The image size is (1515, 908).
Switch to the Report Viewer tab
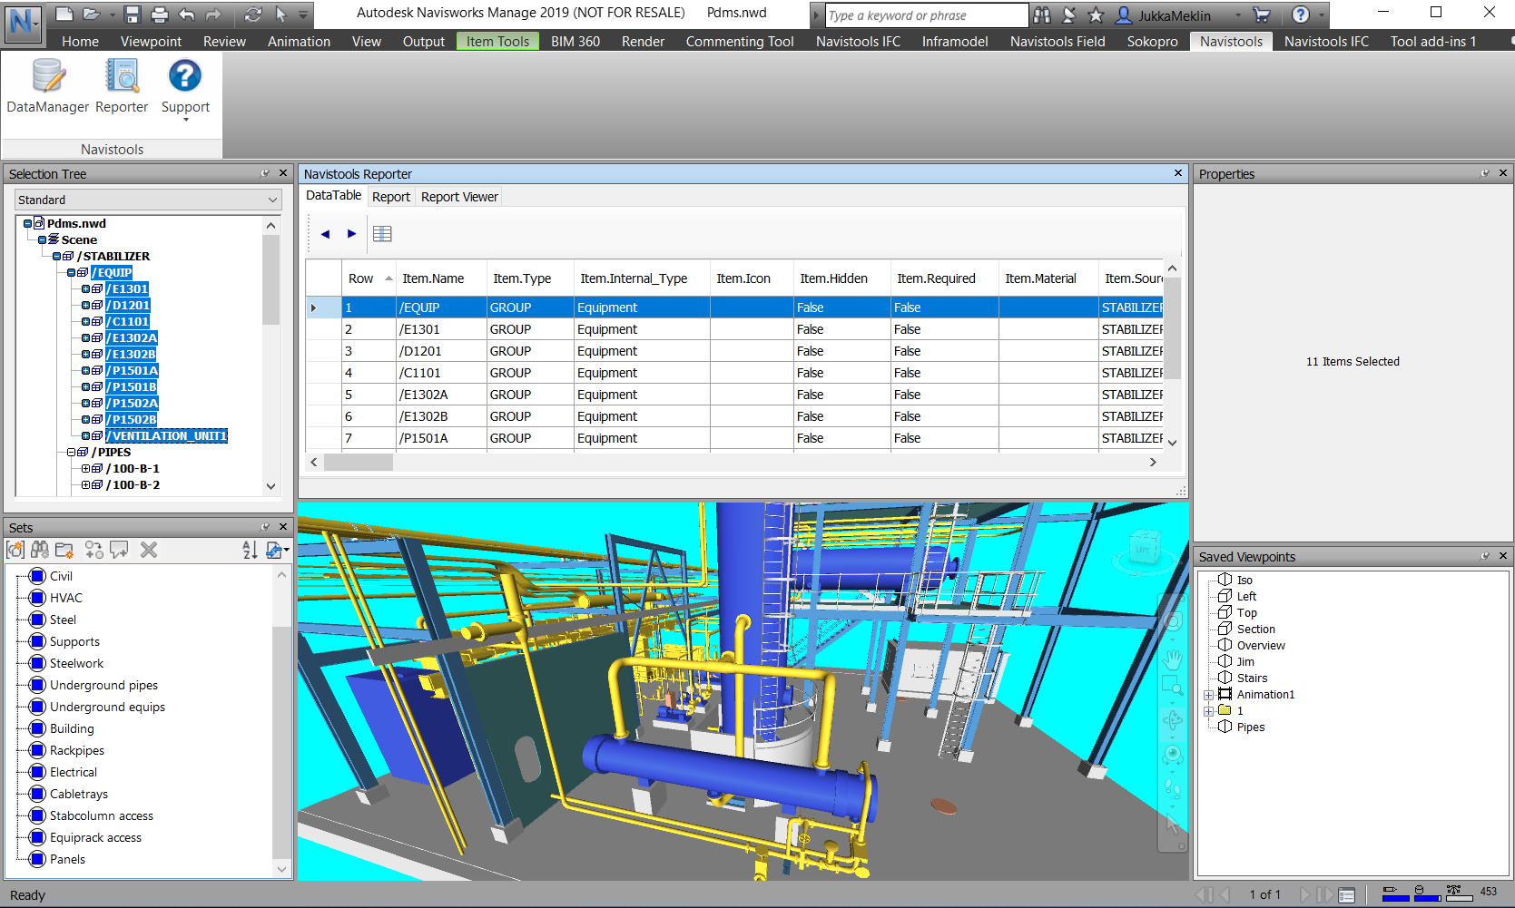(x=459, y=197)
